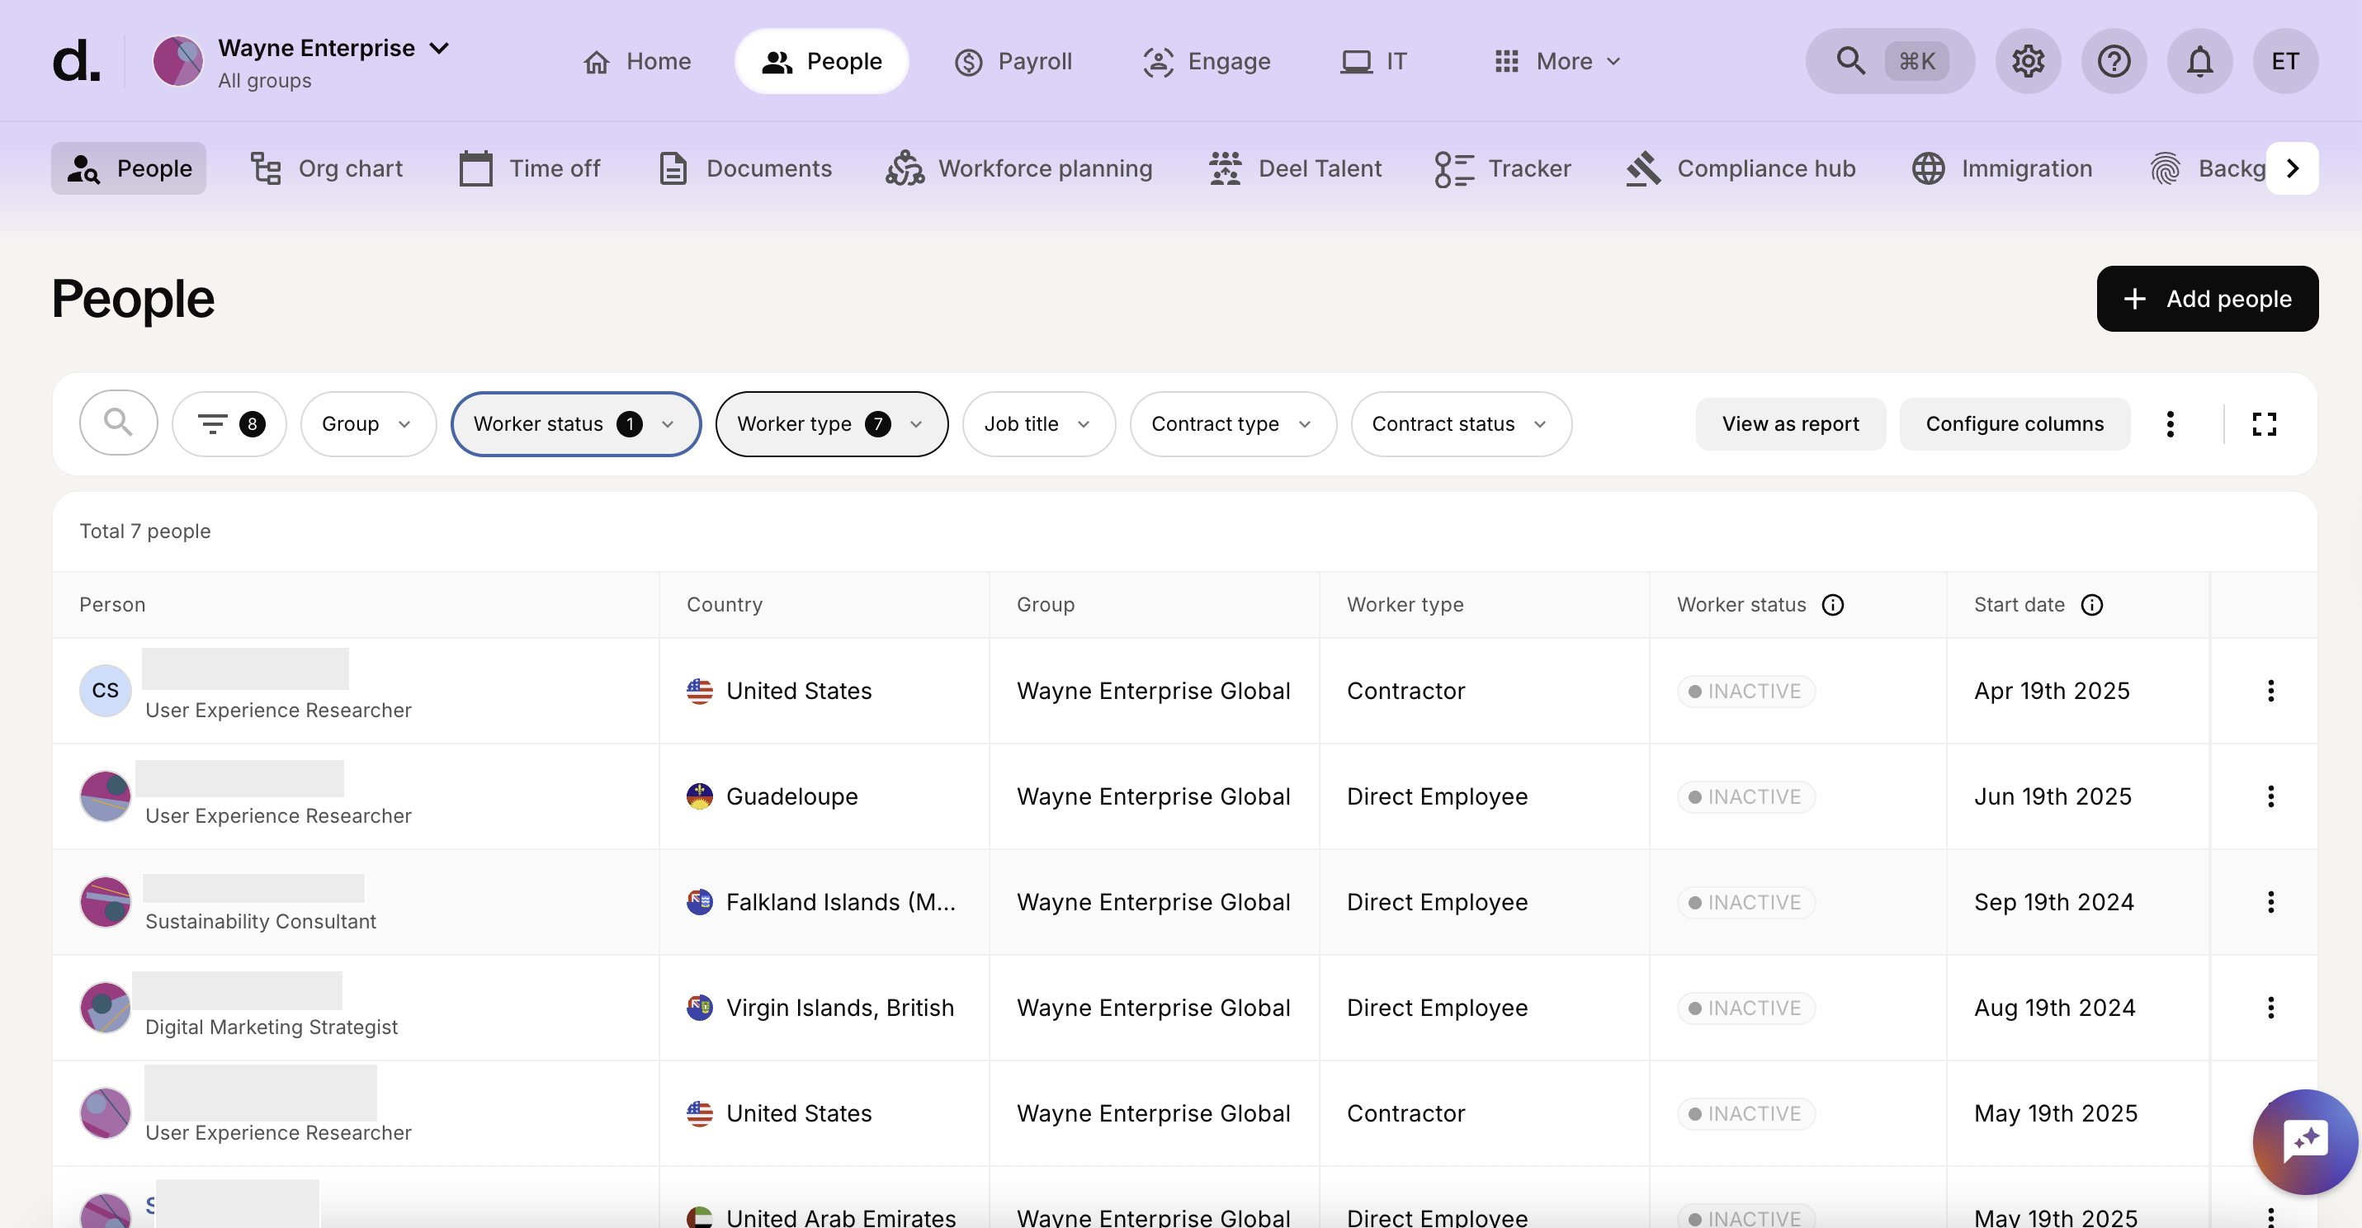The height and width of the screenshot is (1228, 2362).
Task: View notifications via the bell icon
Action: click(2199, 60)
